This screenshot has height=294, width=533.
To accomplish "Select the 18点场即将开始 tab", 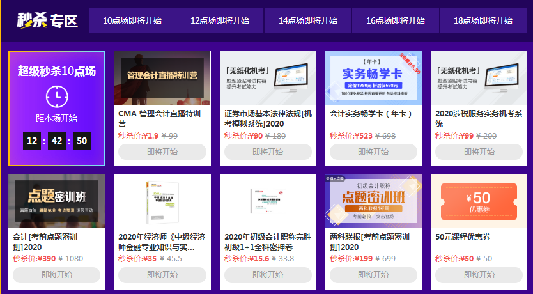I will coord(483,20).
